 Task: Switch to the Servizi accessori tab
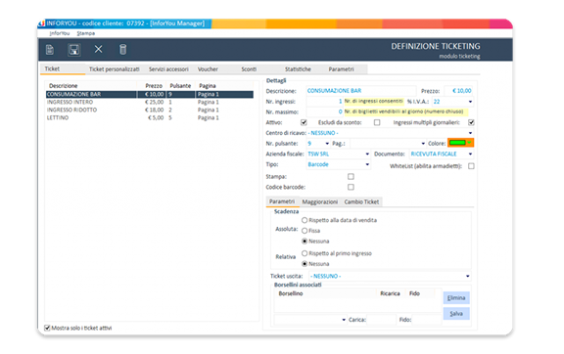168,69
